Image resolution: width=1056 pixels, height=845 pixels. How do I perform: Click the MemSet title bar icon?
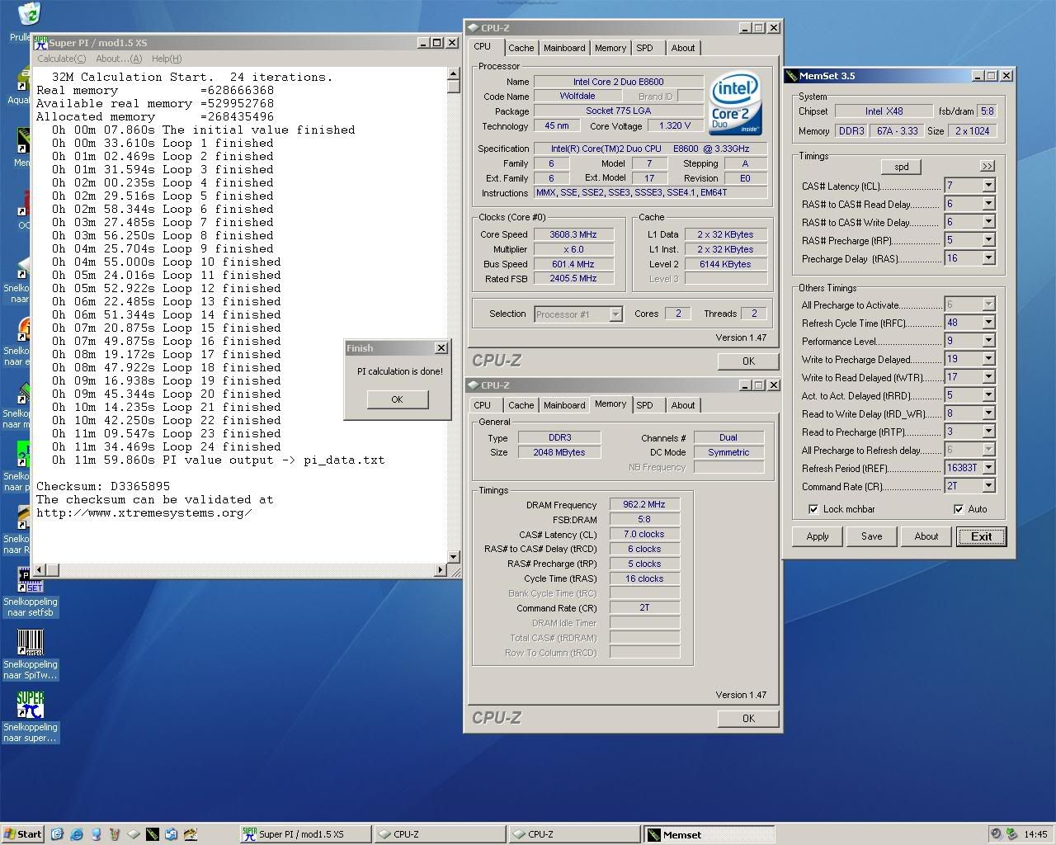792,75
